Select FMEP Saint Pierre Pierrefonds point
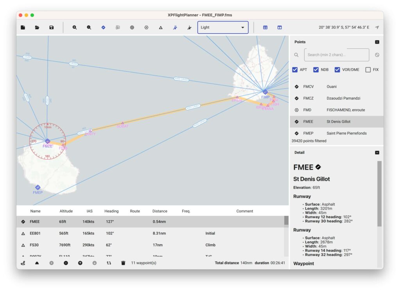This screenshot has height=291, width=400. point(336,133)
